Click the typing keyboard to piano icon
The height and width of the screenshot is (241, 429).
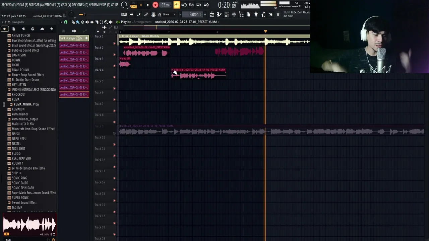[x=124, y=14]
